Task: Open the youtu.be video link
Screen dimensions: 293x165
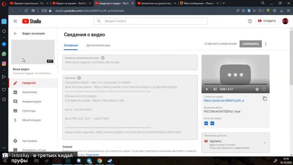Action: 224,100
